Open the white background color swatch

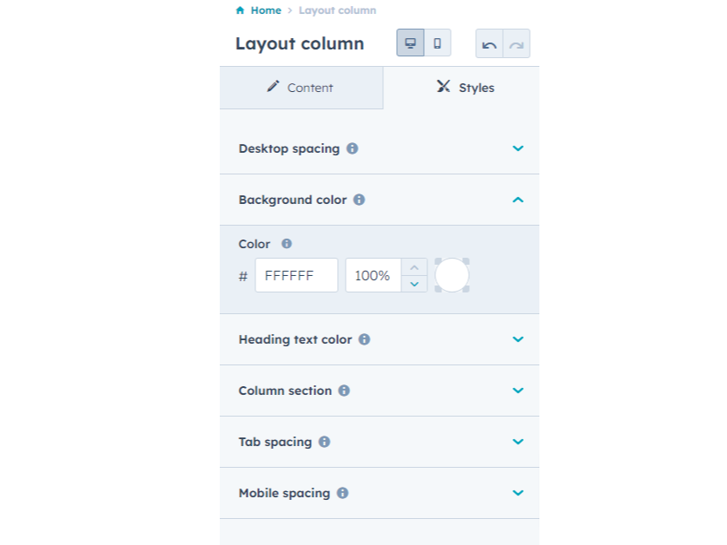452,275
